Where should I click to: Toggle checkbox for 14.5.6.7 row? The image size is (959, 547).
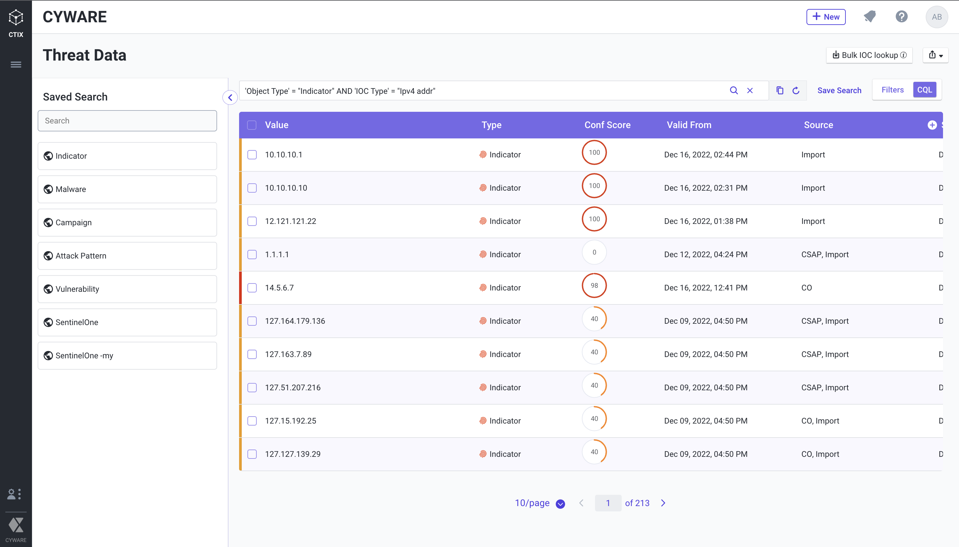(252, 288)
